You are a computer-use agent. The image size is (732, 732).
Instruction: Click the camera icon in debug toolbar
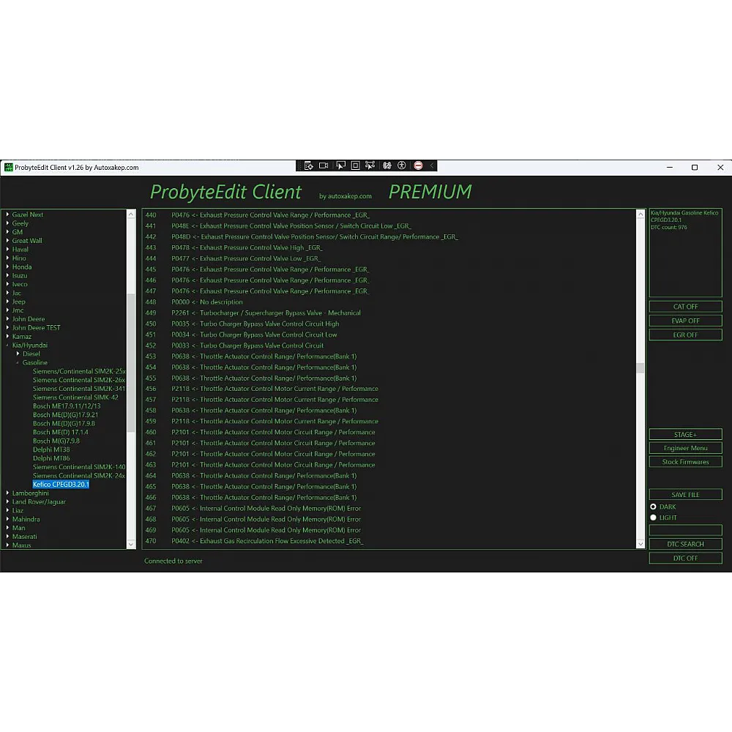point(324,166)
